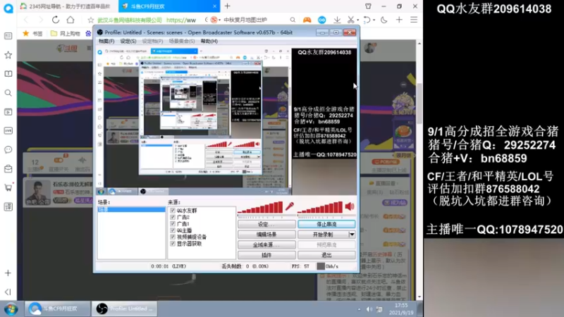Open the book reader icon in the left sidebar
This screenshot has width=564, height=317.
point(8,74)
